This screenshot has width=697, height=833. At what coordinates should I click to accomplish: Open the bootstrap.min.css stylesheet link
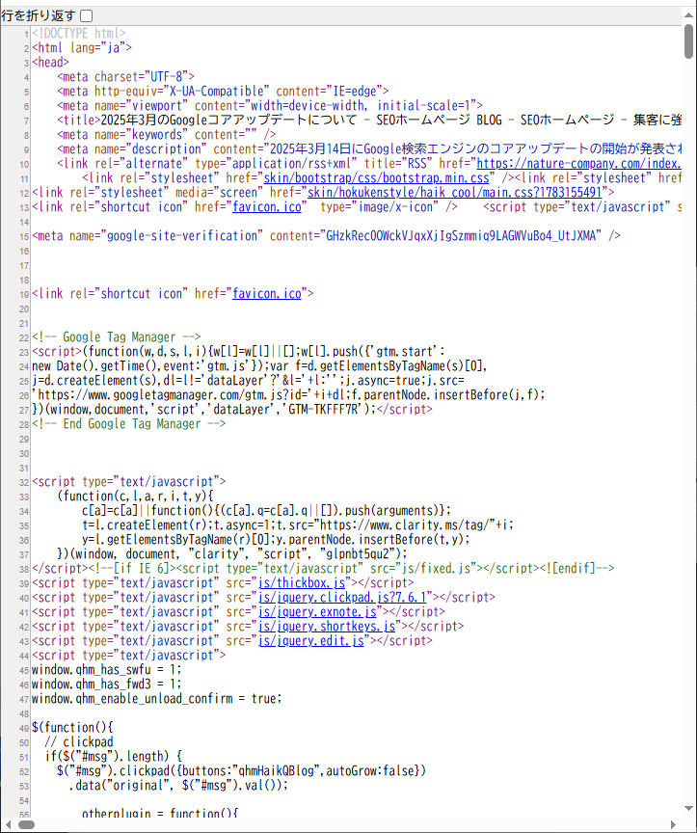point(377,178)
